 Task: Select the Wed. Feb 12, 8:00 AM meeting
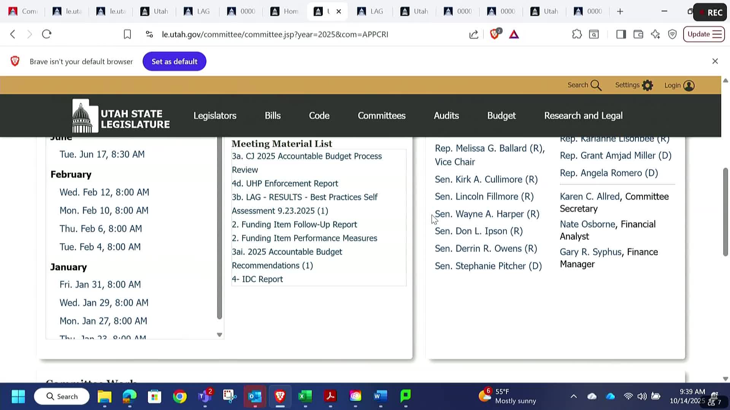pos(104,192)
